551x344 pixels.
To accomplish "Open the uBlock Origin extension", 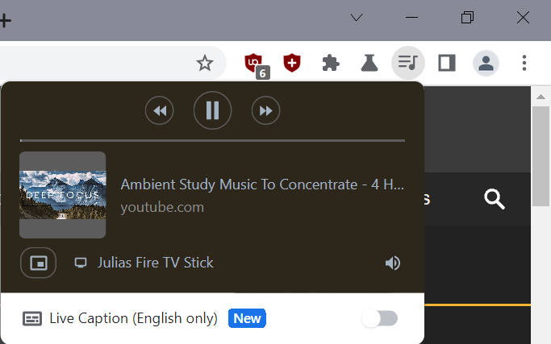I will pyautogui.click(x=254, y=63).
